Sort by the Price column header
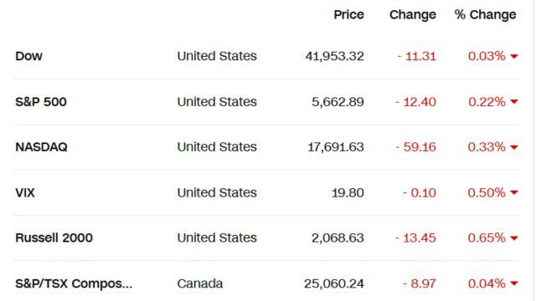 pos(348,15)
